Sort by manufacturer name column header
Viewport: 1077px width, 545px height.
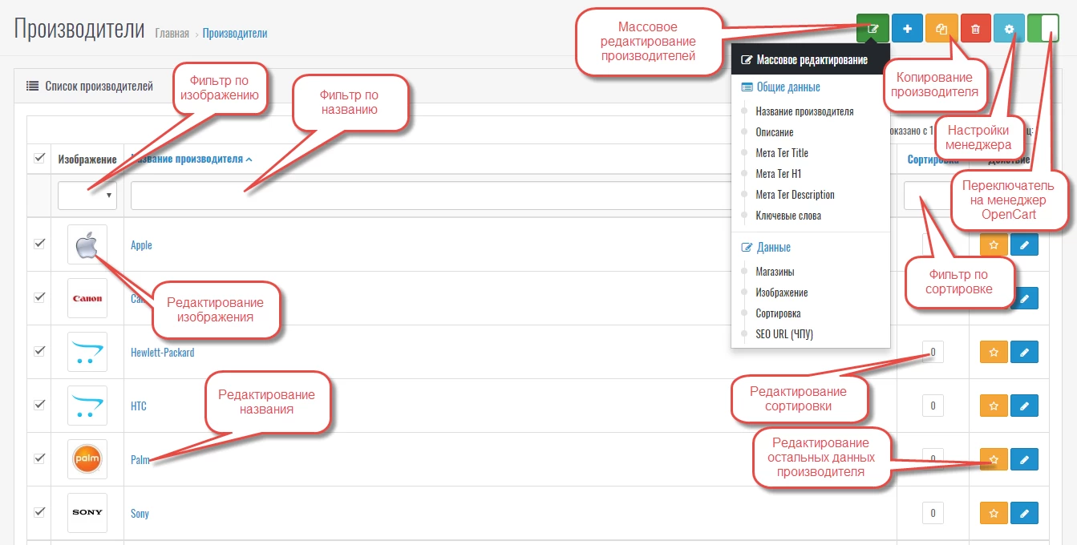[x=192, y=159]
